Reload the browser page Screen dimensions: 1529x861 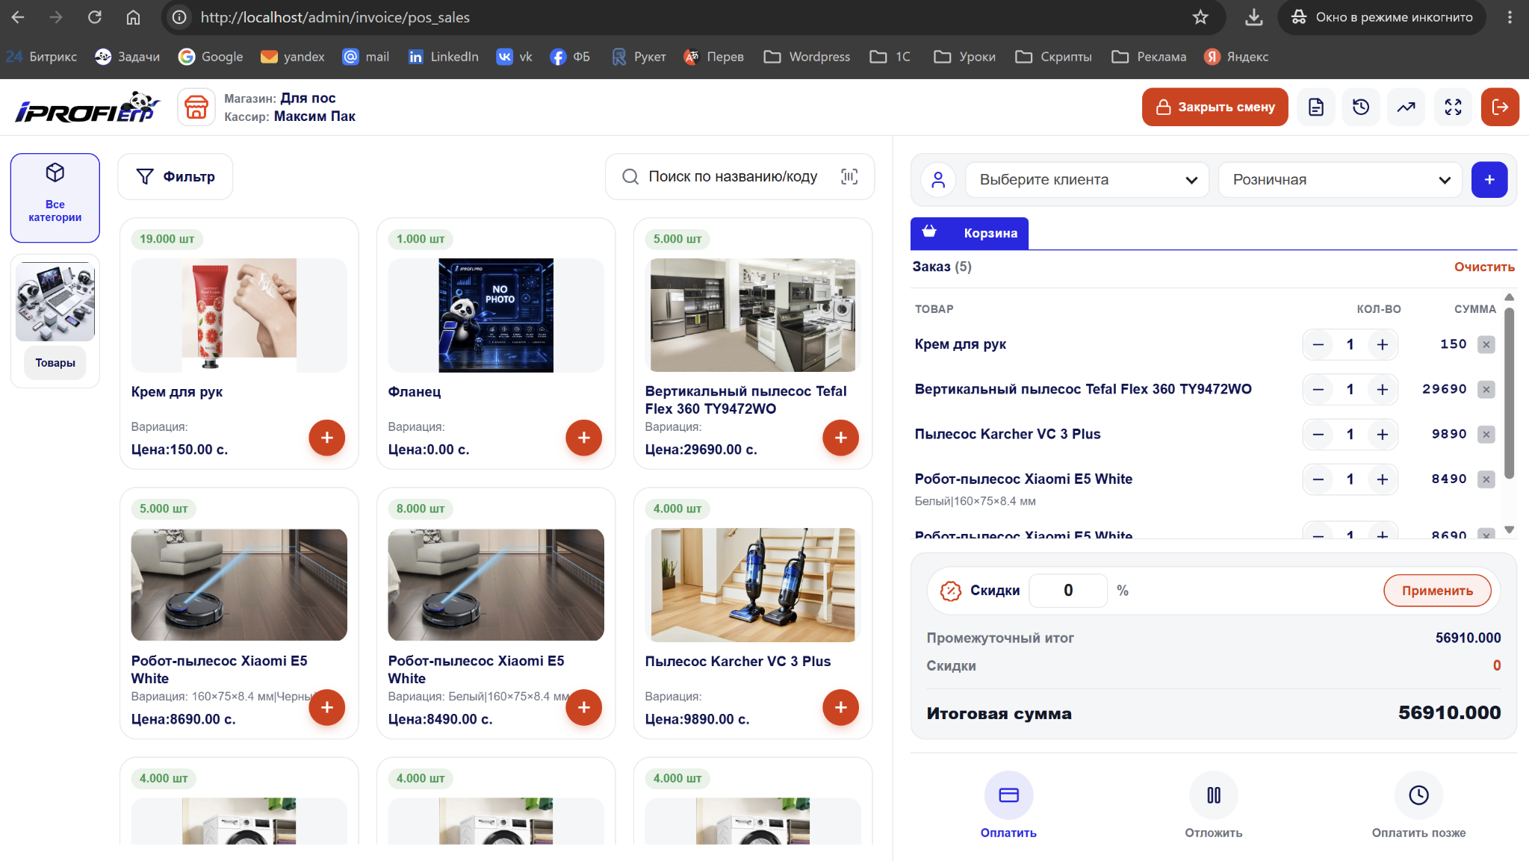95,17
